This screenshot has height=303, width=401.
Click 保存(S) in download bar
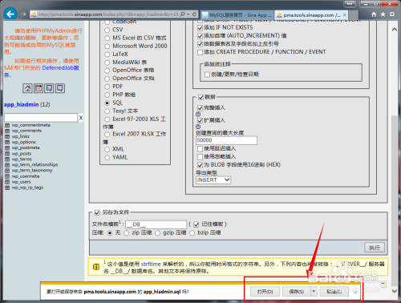(x=297, y=292)
